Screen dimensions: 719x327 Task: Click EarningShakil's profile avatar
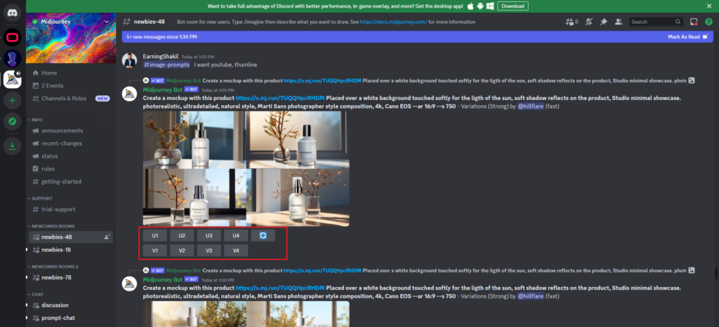pos(130,60)
